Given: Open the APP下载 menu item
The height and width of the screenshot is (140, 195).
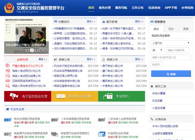Looking at the screenshot, I should 171,8.
